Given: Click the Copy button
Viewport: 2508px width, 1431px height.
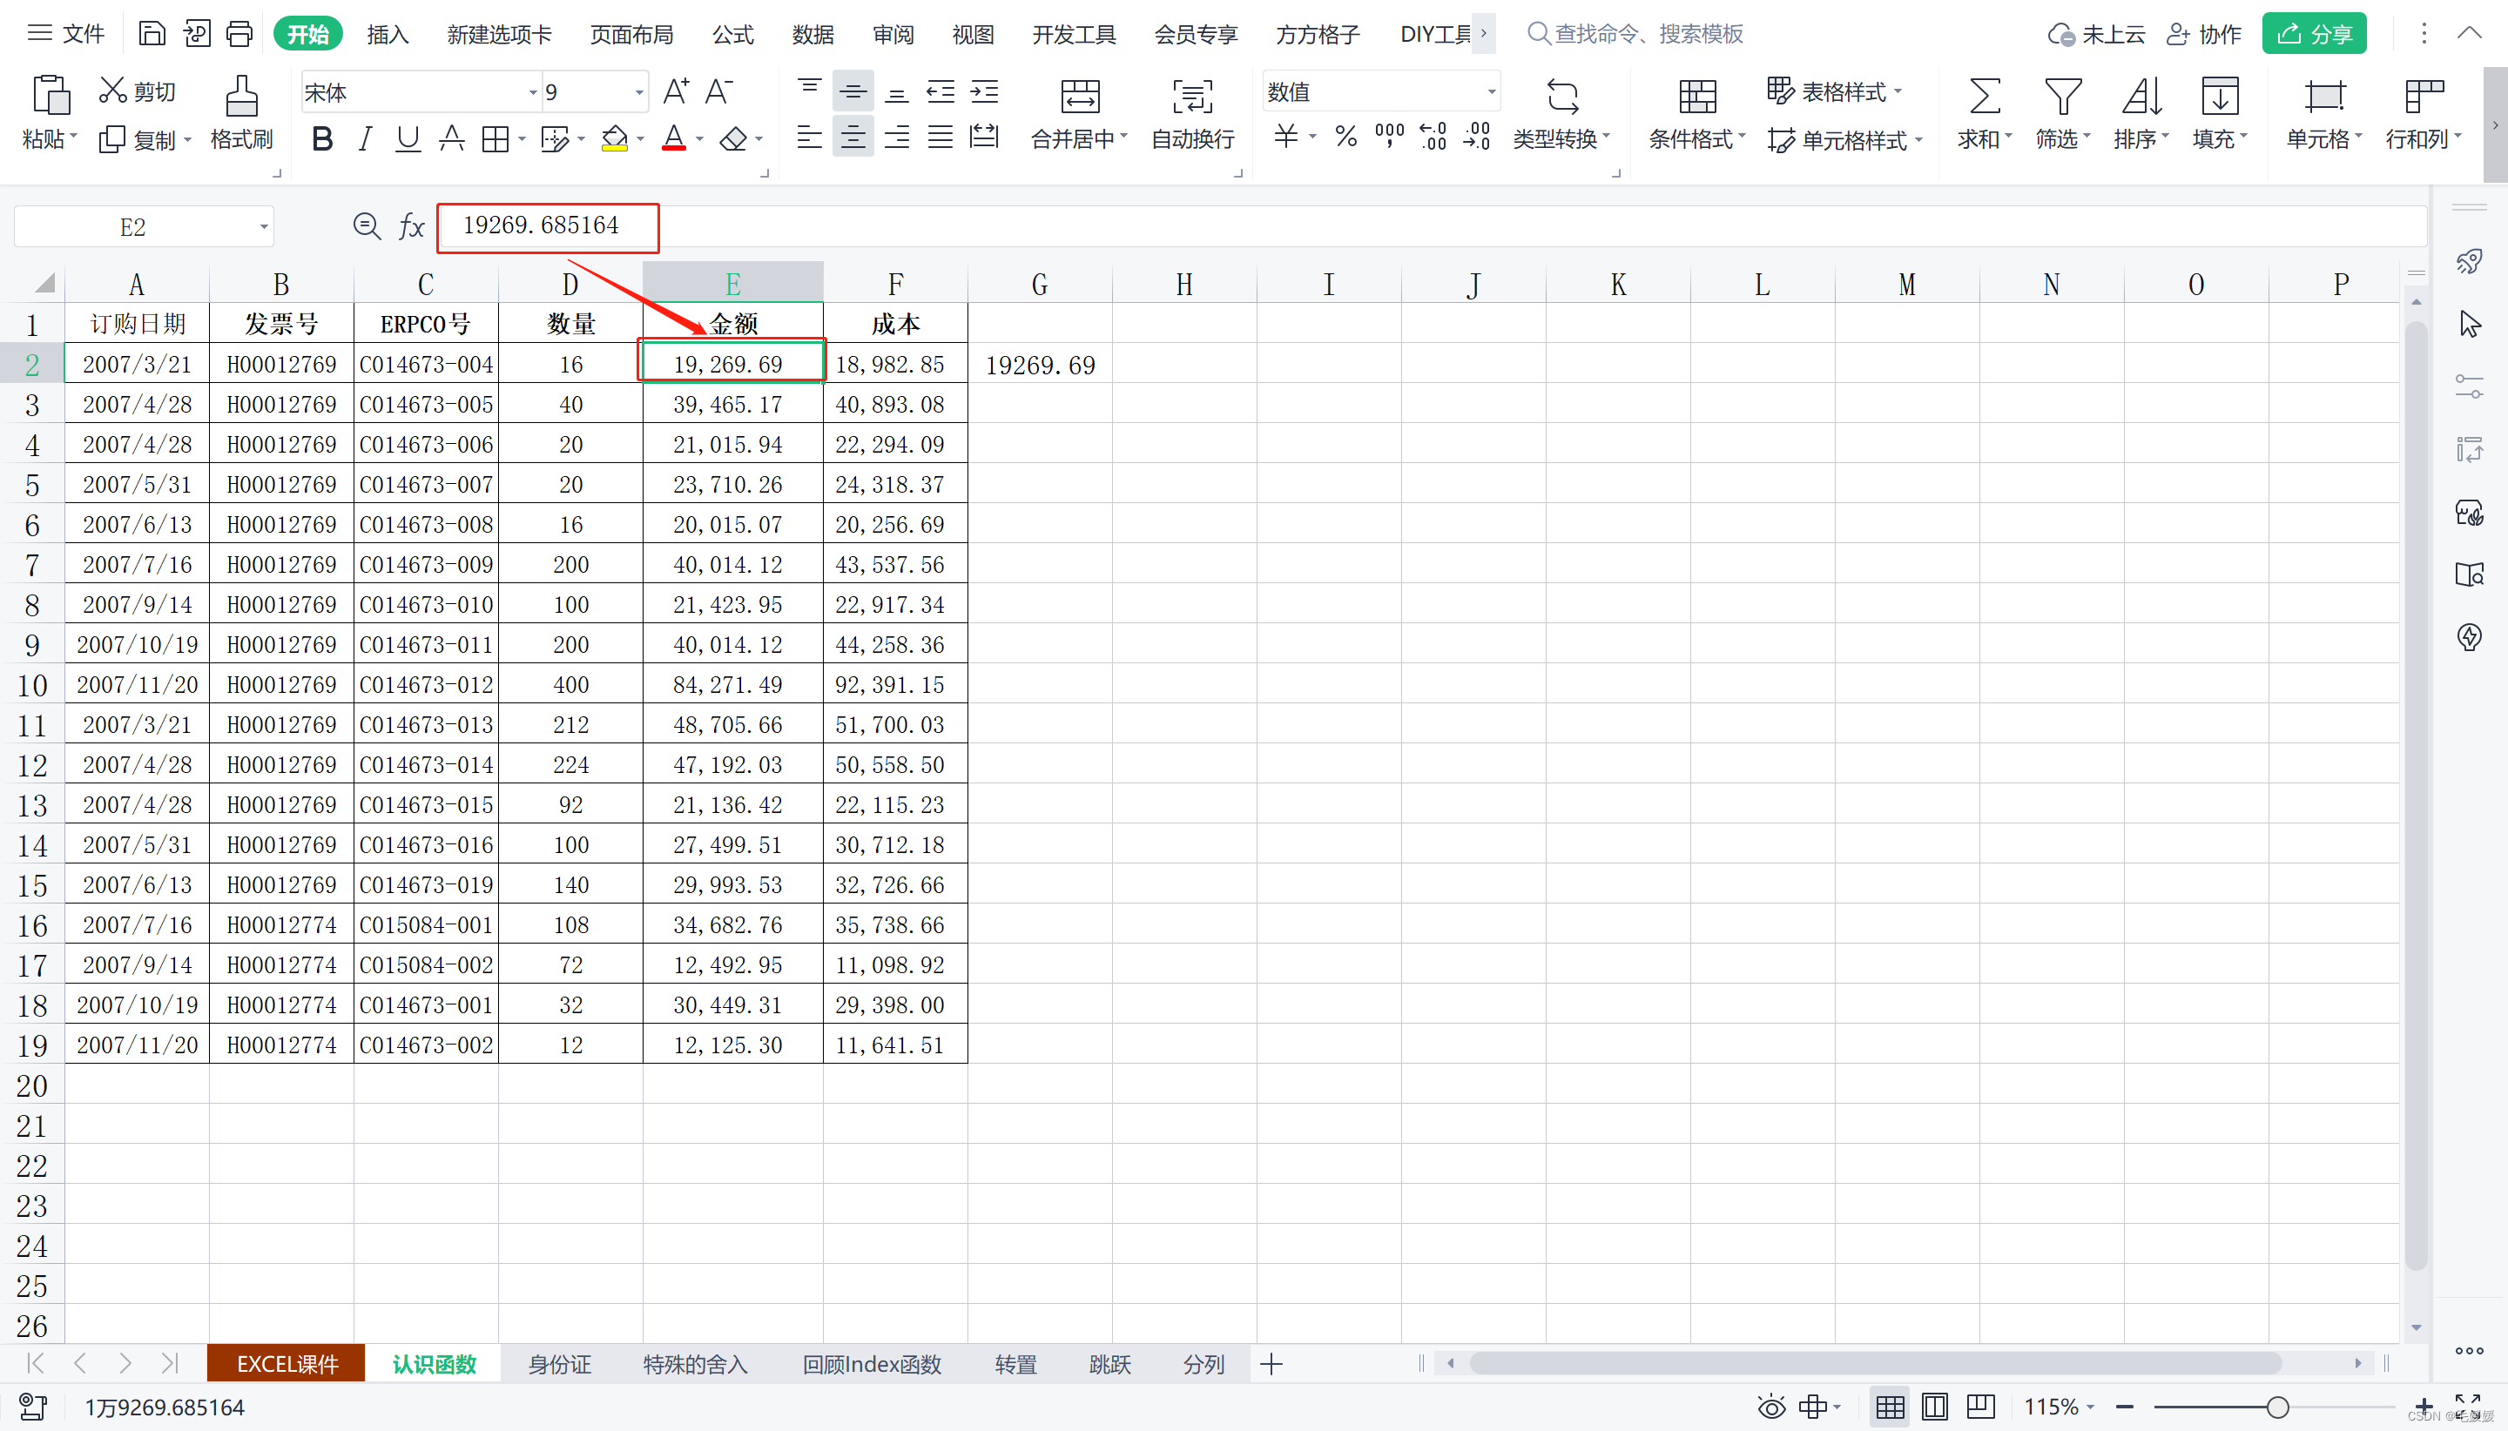Looking at the screenshot, I should (145, 139).
